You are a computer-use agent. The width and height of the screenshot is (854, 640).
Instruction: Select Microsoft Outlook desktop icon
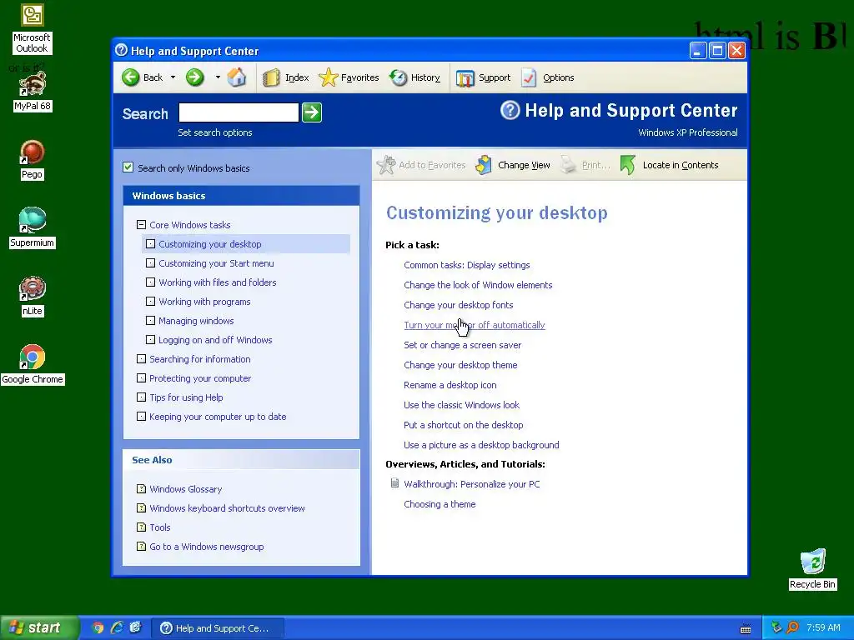(33, 28)
